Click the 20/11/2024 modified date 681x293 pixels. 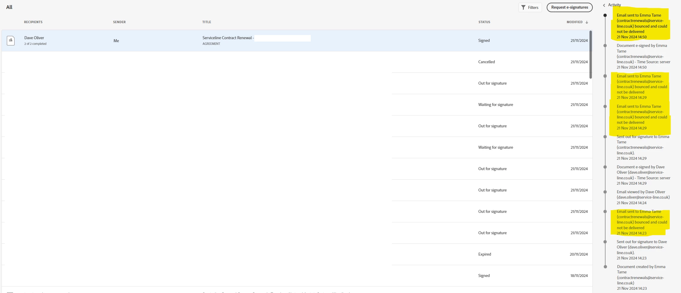pos(578,254)
